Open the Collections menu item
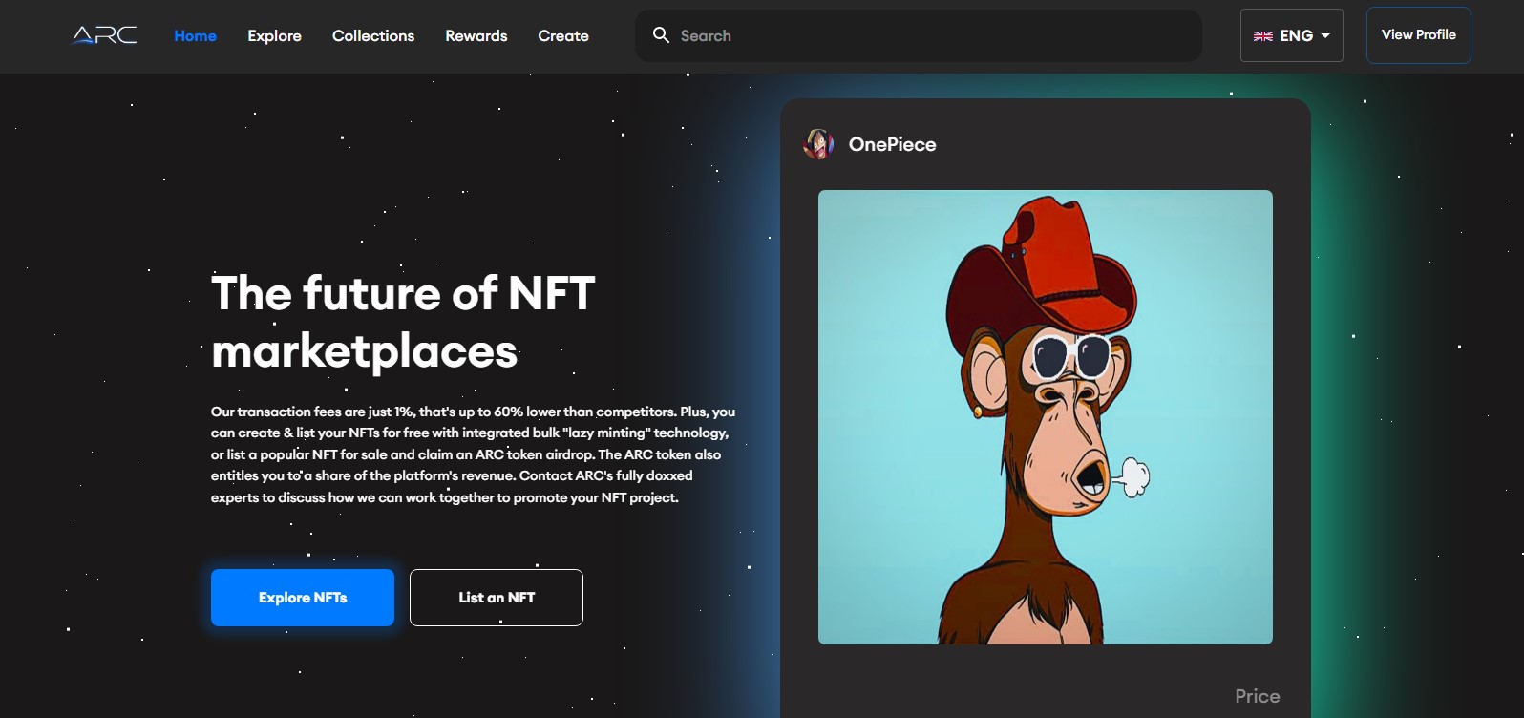The image size is (1524, 718). click(373, 35)
